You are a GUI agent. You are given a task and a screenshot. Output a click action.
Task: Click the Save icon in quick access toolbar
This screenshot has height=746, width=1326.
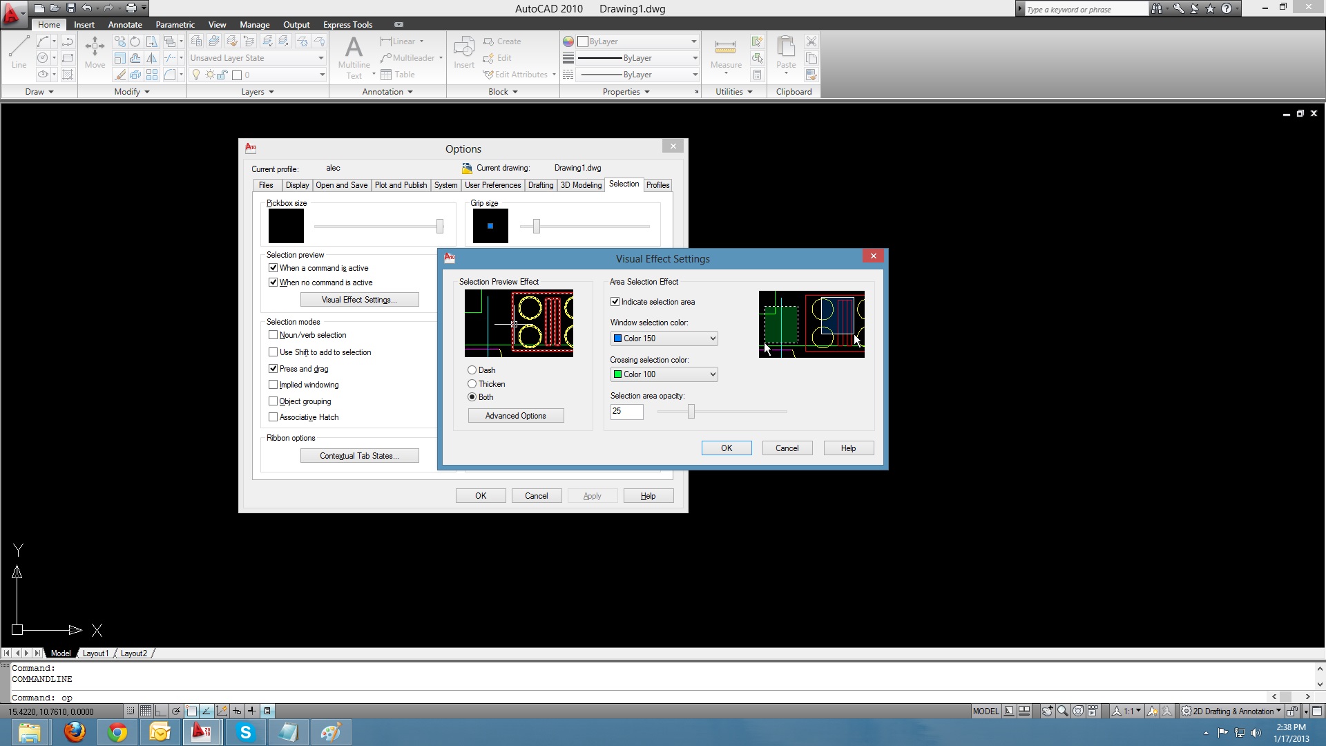[x=70, y=8]
